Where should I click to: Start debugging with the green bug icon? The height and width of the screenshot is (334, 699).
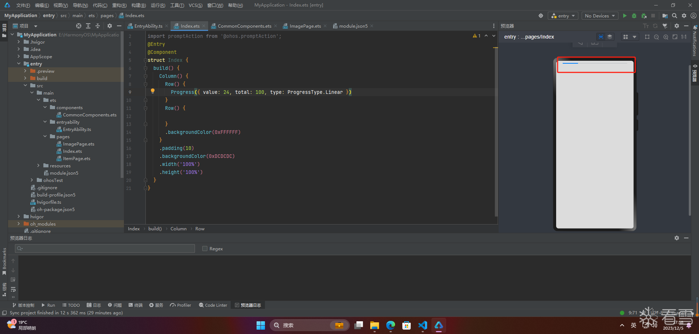[x=634, y=16]
